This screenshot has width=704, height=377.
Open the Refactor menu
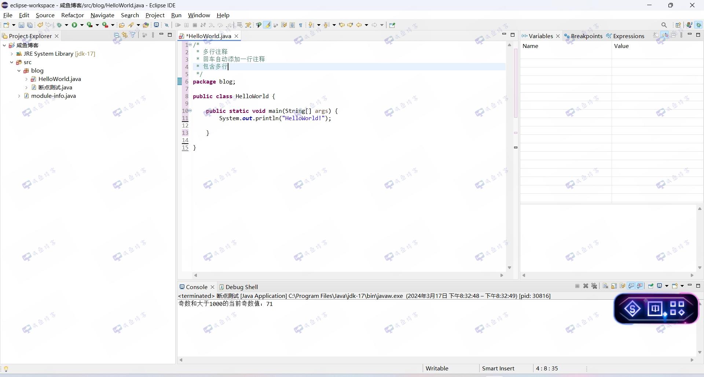tap(73, 15)
